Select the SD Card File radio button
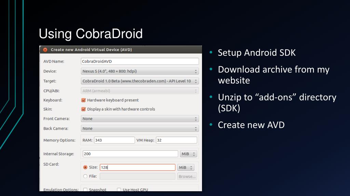350x196 pixels. click(x=85, y=176)
